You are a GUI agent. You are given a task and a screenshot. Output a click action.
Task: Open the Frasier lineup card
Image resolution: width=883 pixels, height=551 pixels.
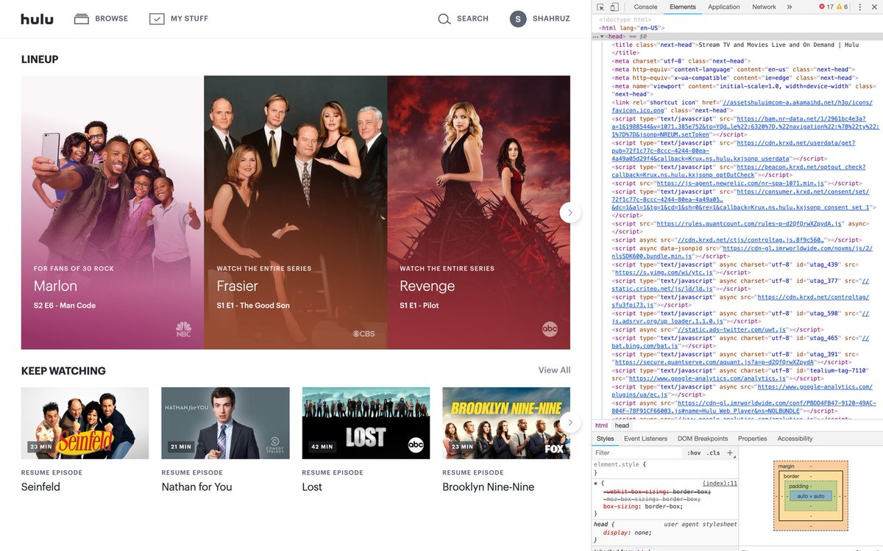tap(296, 212)
